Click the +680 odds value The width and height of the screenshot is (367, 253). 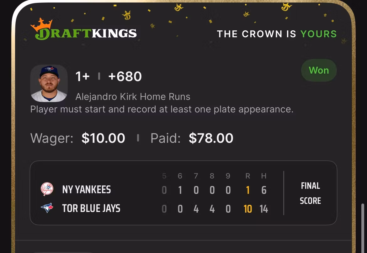point(125,76)
